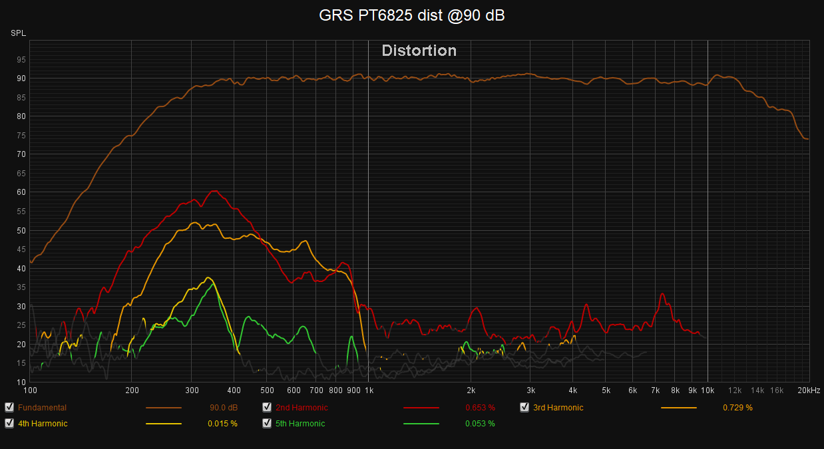
Task: Select the 0.653 % distortion value
Action: pos(480,408)
